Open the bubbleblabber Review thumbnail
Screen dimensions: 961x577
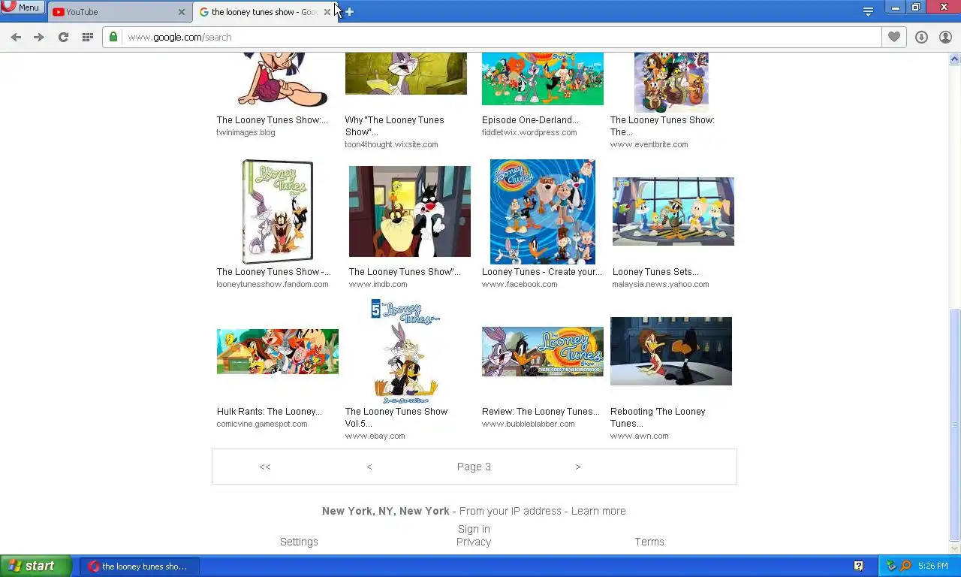(x=542, y=351)
